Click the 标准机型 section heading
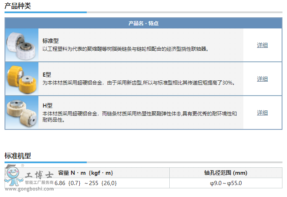The height and width of the screenshot is (197, 287). click(x=18, y=155)
